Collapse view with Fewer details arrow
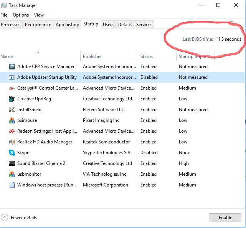Image resolution: width=246 pixels, height=228 pixels. tap(4, 218)
